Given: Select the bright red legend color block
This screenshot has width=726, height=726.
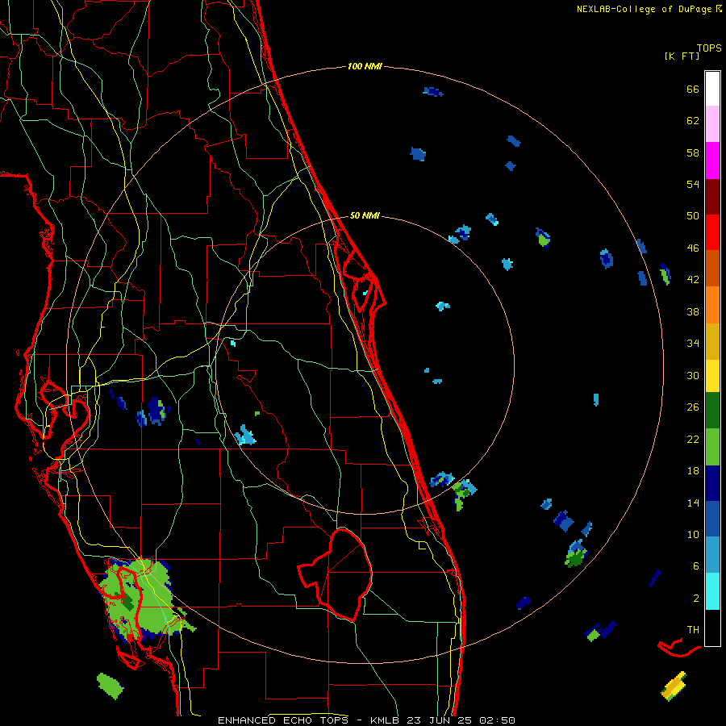Looking at the screenshot, I should coord(712,233).
